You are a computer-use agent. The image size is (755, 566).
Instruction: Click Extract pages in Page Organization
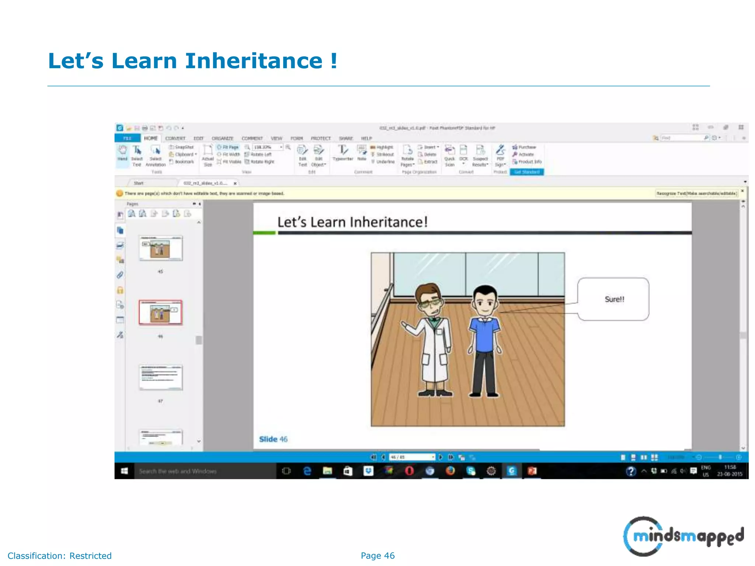click(427, 162)
